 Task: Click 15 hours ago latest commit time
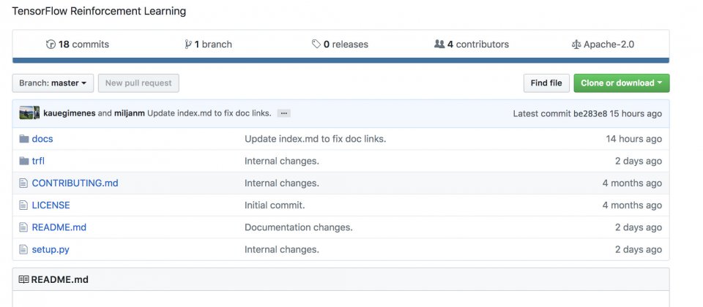point(636,114)
